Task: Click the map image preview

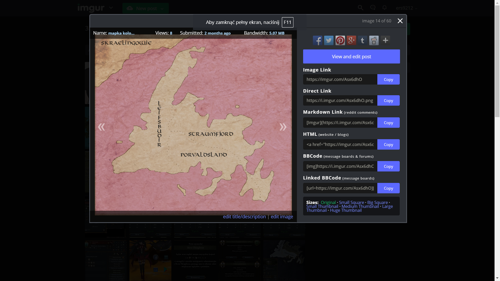Action: 193,125
